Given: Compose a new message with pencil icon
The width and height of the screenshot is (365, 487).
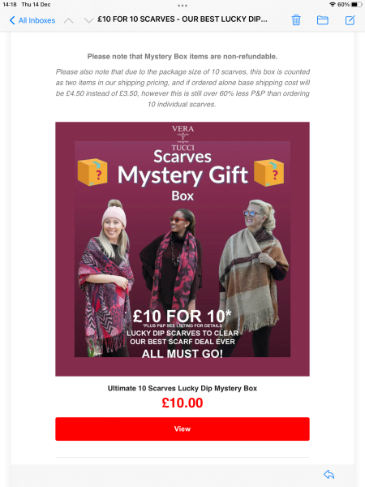Looking at the screenshot, I should (350, 20).
